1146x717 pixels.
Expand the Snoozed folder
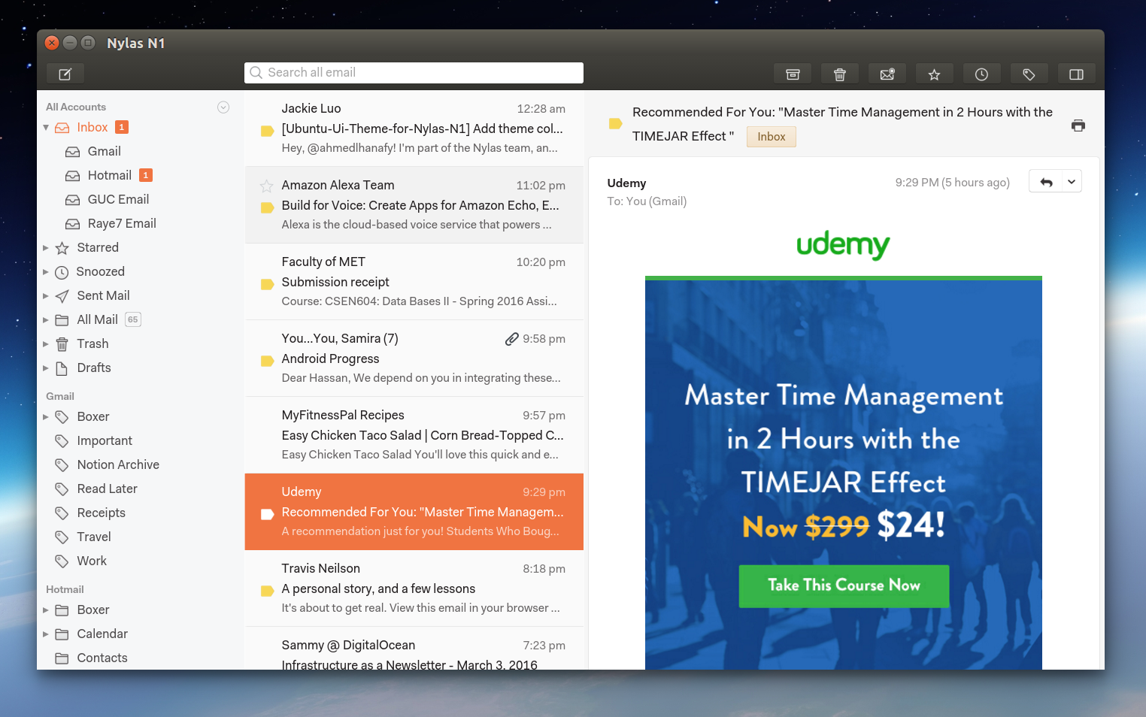coord(46,272)
